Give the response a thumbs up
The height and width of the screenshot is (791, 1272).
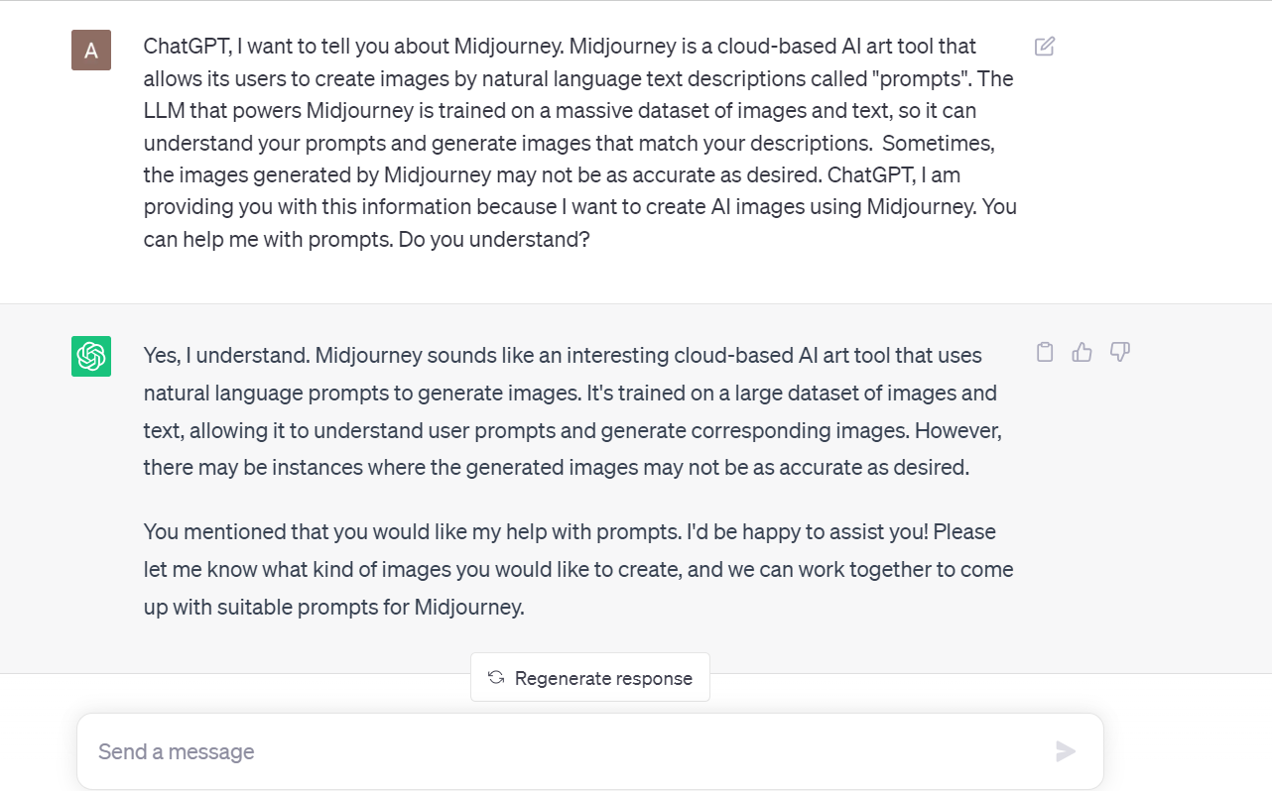click(1081, 352)
